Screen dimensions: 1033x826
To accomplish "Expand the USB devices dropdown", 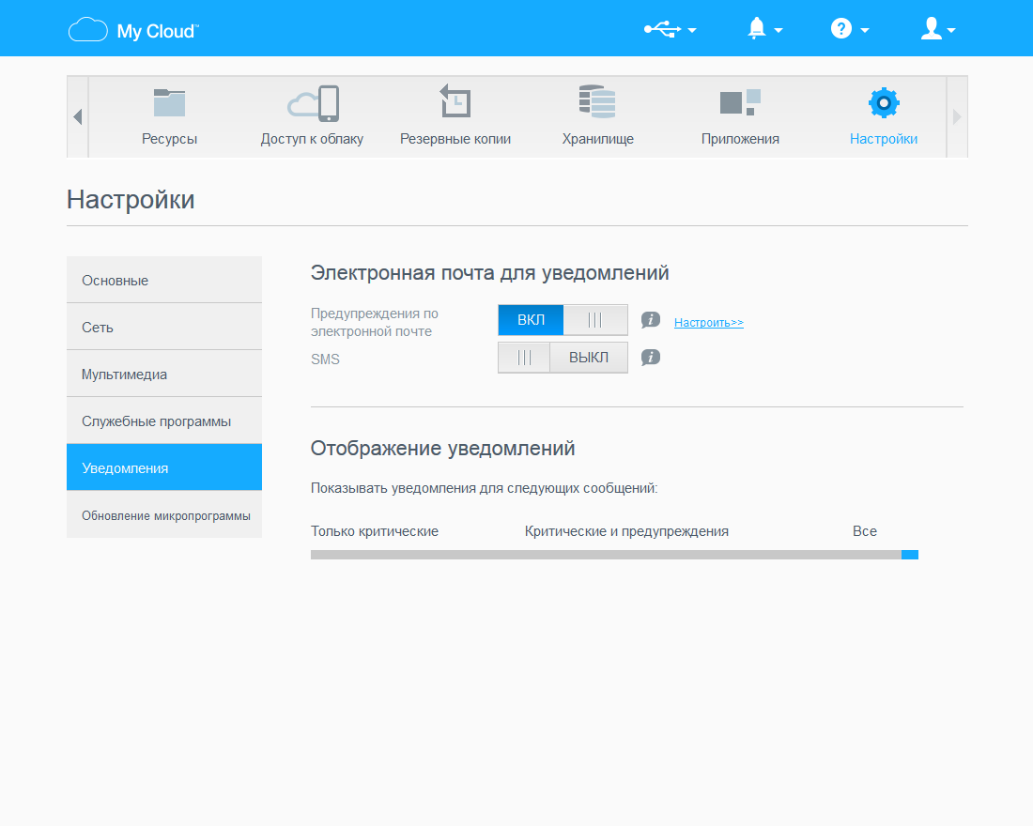I will 670,29.
